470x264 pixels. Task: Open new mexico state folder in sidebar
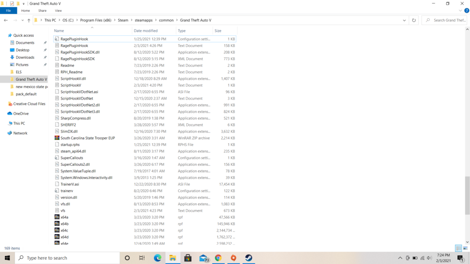coord(31,86)
